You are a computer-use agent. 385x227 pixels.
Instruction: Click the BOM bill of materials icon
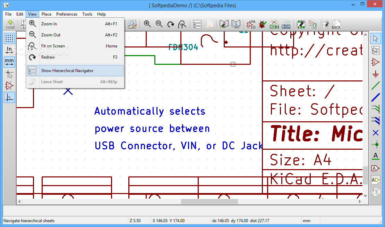coord(286,24)
